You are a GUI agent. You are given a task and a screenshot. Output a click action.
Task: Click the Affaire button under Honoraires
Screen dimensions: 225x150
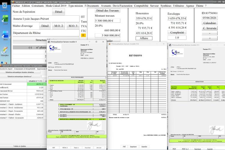click(144, 38)
